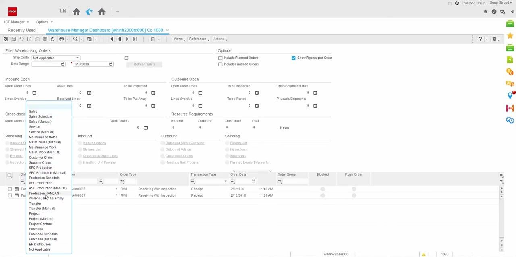This screenshot has width=516, height=257.
Task: Open the Doug Stroud user menu
Action: pos(501,3)
